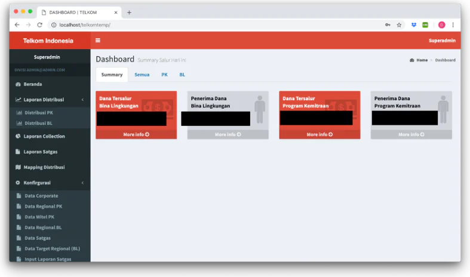Open the saved password key icon

tap(388, 25)
